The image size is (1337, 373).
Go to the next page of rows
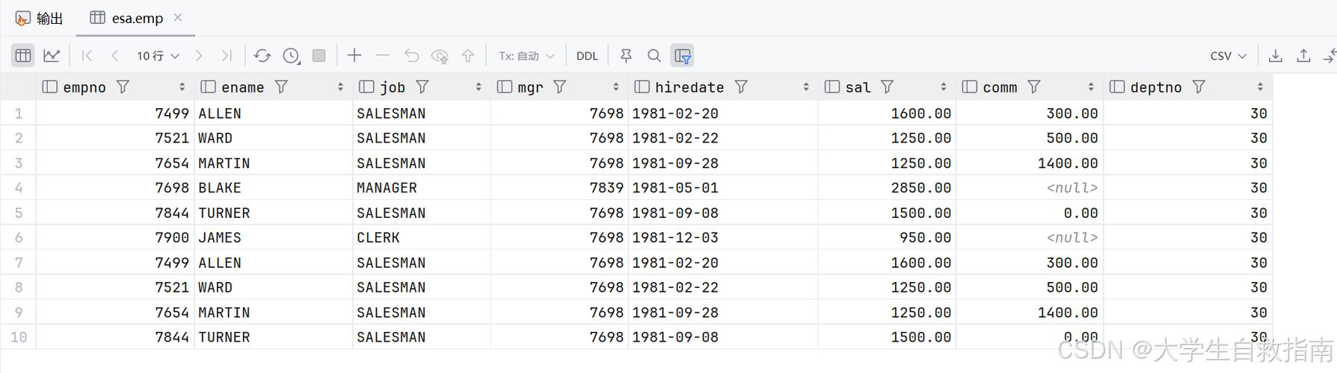(199, 56)
